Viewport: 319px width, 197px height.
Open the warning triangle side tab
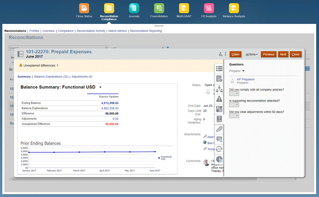coord(219,99)
